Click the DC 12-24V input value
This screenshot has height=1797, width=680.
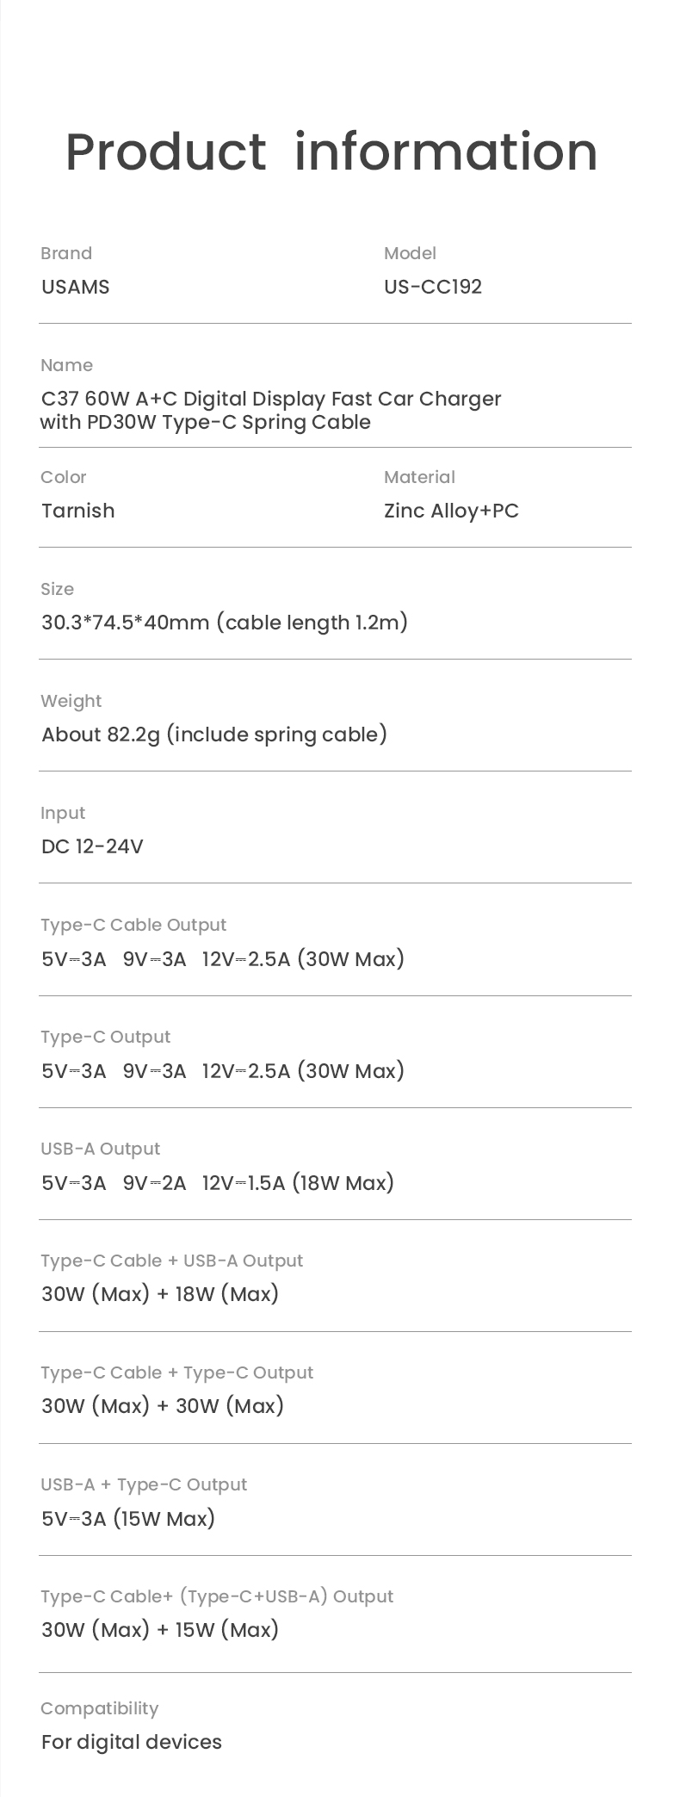(92, 846)
